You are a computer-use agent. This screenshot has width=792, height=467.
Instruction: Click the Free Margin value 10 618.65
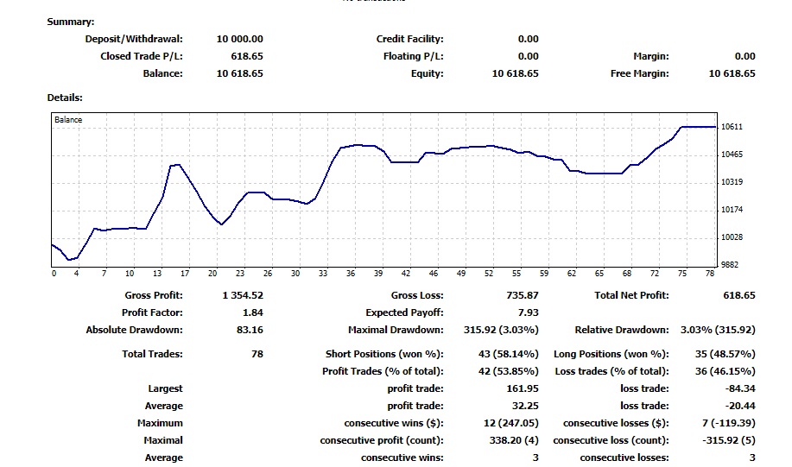point(732,73)
